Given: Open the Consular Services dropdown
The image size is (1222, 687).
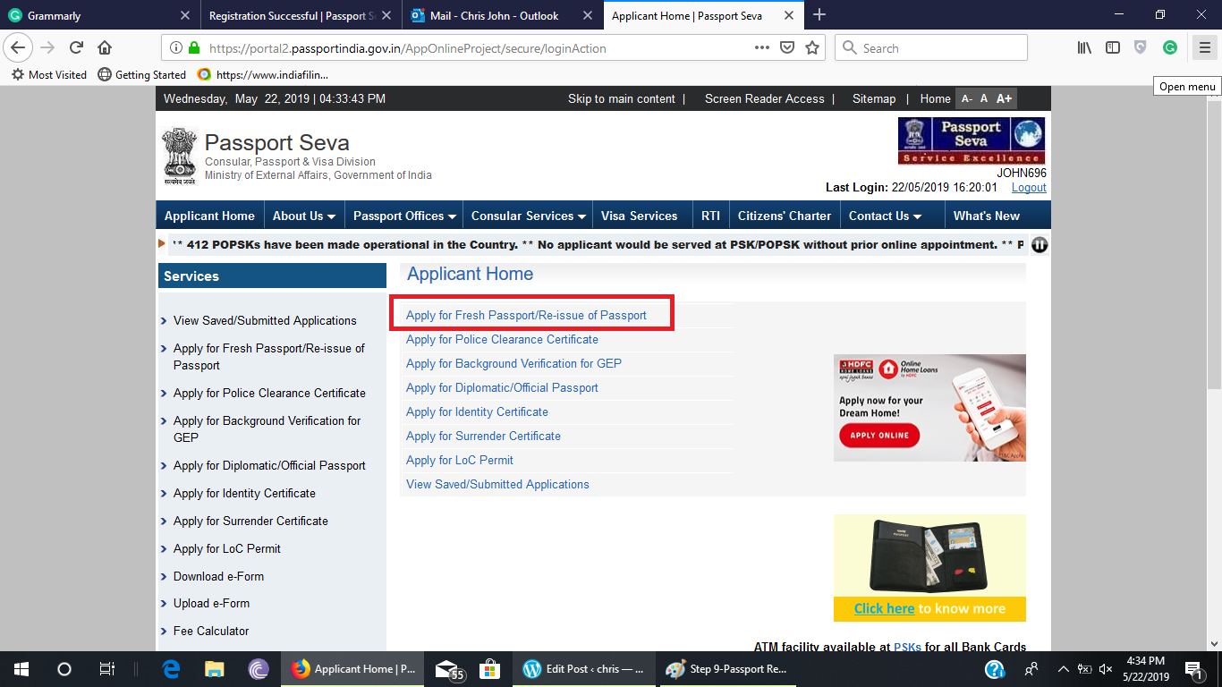Looking at the screenshot, I should (x=529, y=216).
